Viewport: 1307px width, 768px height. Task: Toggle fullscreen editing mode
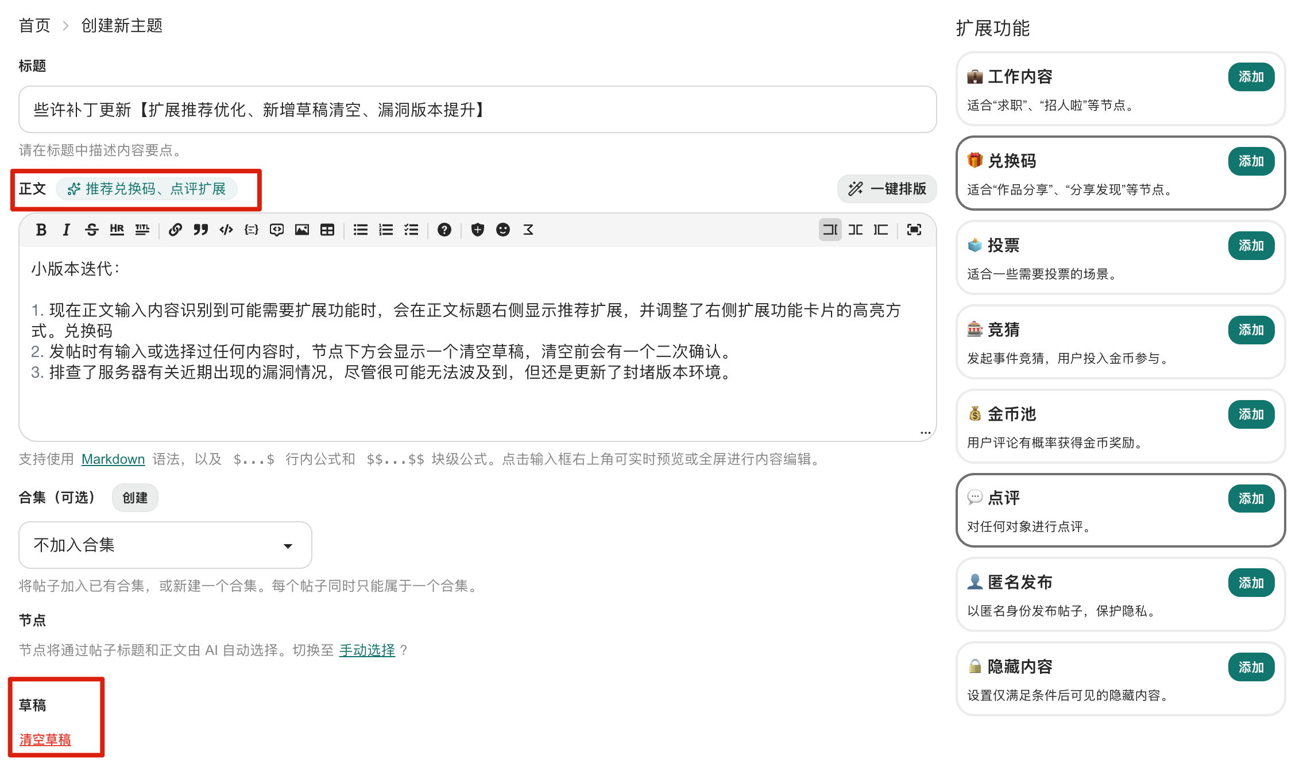click(x=914, y=230)
